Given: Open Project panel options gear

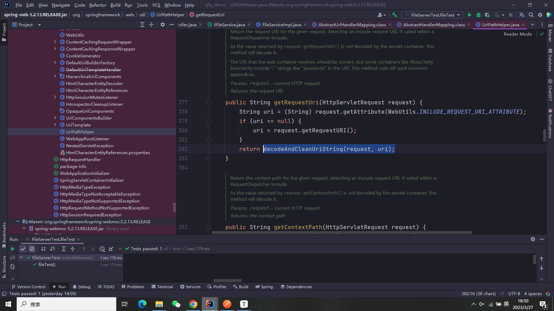Looking at the screenshot, I should pos(163,25).
